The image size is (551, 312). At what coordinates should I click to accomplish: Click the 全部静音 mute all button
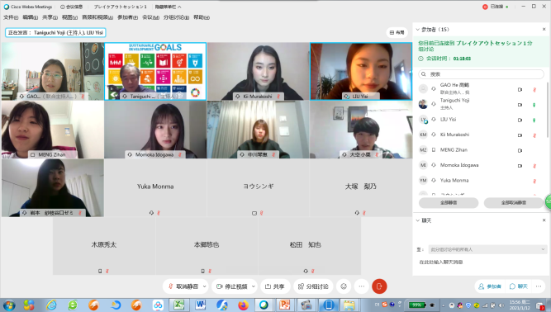449,202
